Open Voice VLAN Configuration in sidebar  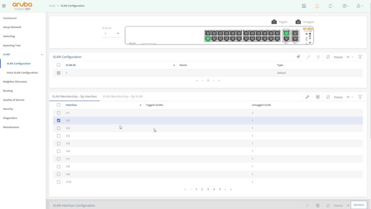tap(22, 72)
